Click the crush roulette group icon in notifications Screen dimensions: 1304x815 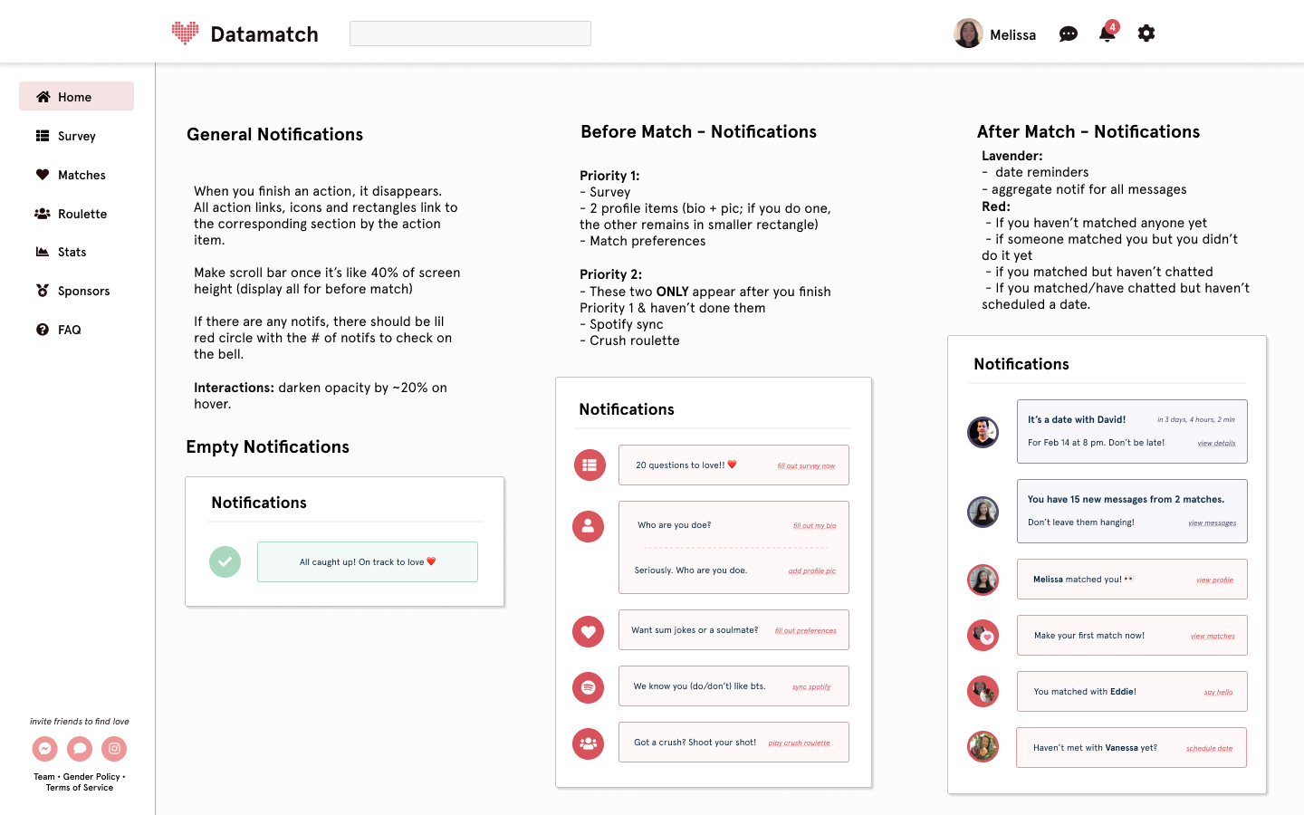click(x=588, y=743)
